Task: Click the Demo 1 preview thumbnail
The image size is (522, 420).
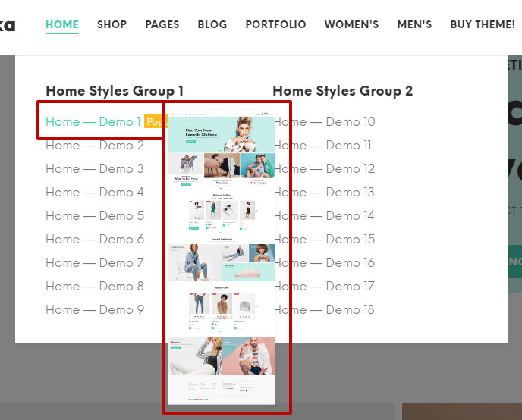Action: (222, 258)
